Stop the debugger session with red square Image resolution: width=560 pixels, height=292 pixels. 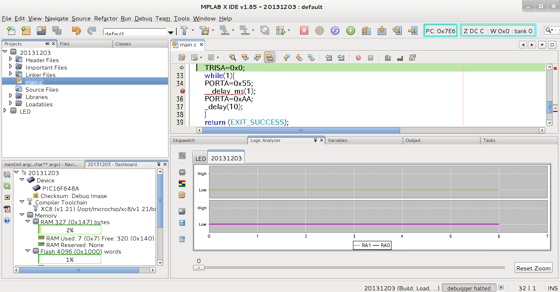(304, 31)
